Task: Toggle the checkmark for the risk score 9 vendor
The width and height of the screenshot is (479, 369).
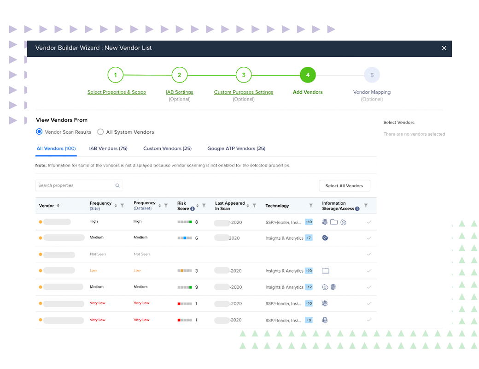Action: 369,287
